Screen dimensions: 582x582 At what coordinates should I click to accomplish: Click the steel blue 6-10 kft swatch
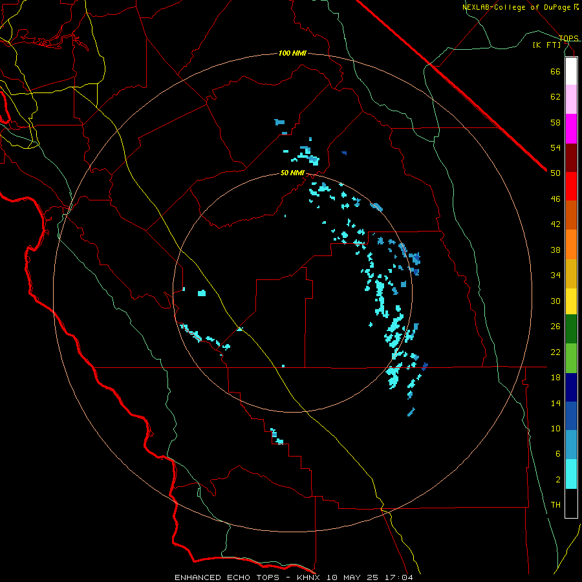(571, 445)
